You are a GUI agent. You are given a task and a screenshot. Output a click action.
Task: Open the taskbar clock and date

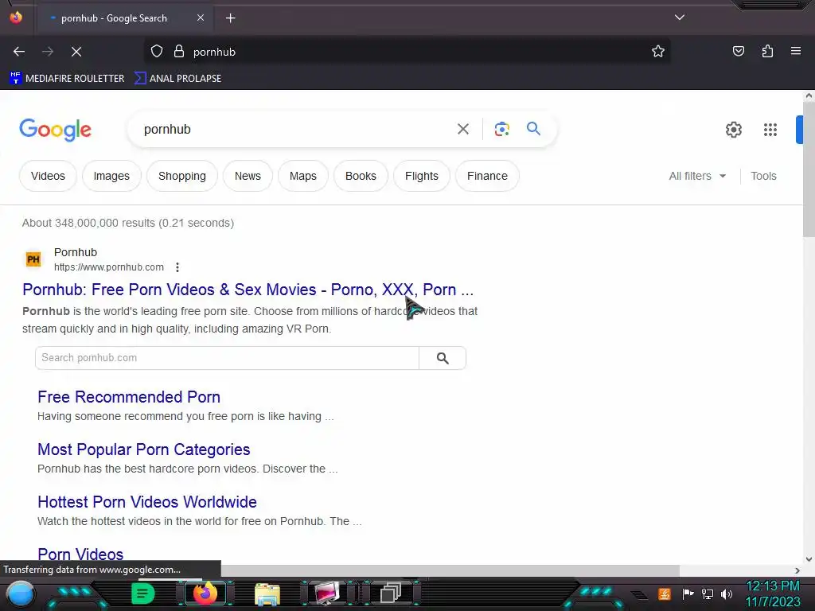[x=773, y=593]
